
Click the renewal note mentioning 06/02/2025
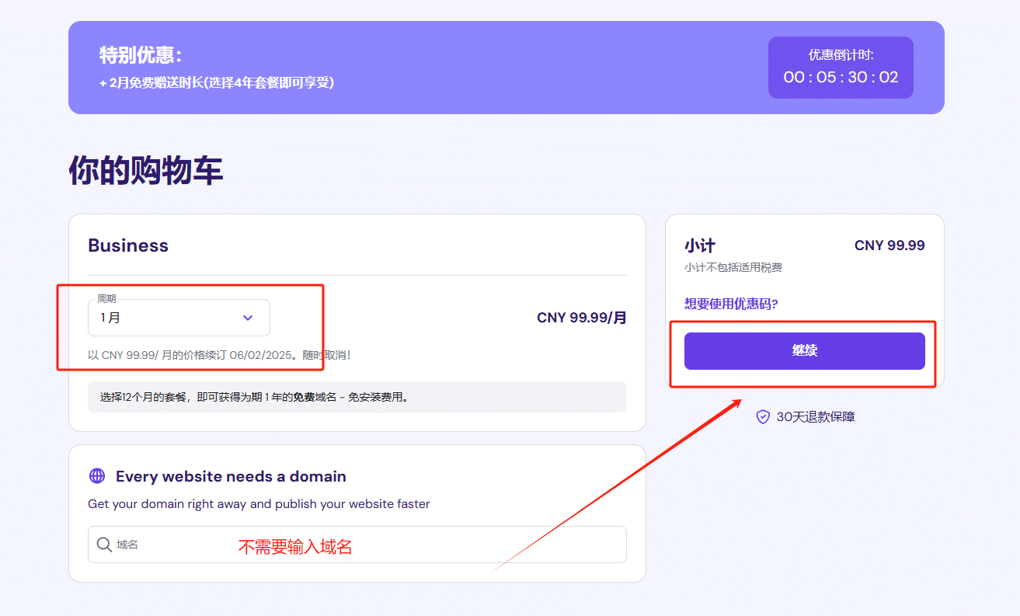tap(219, 355)
